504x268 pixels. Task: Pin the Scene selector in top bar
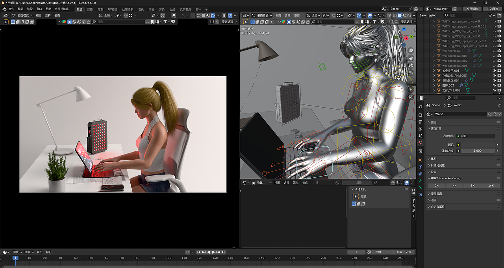411,9
